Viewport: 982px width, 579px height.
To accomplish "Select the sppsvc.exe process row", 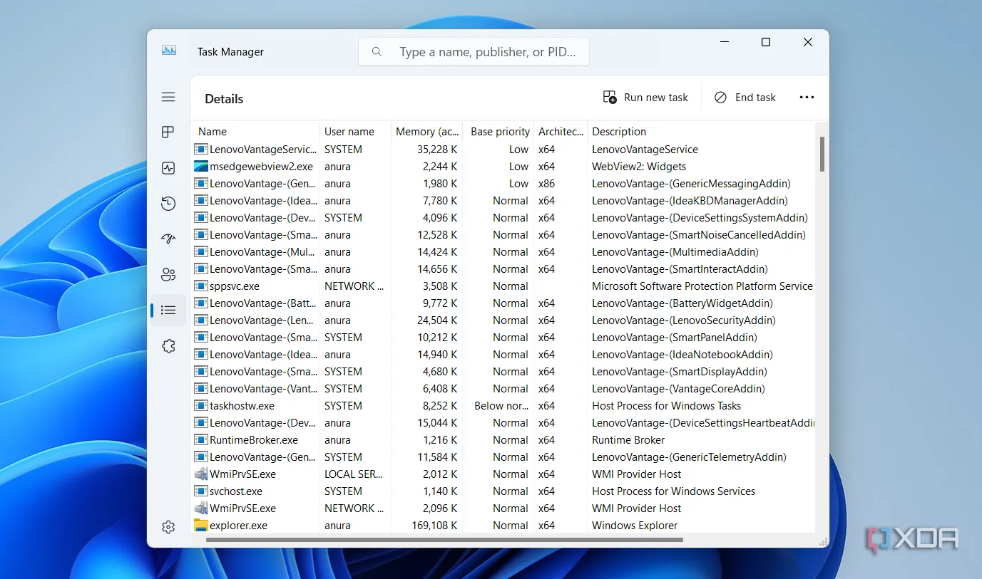I will pos(235,286).
